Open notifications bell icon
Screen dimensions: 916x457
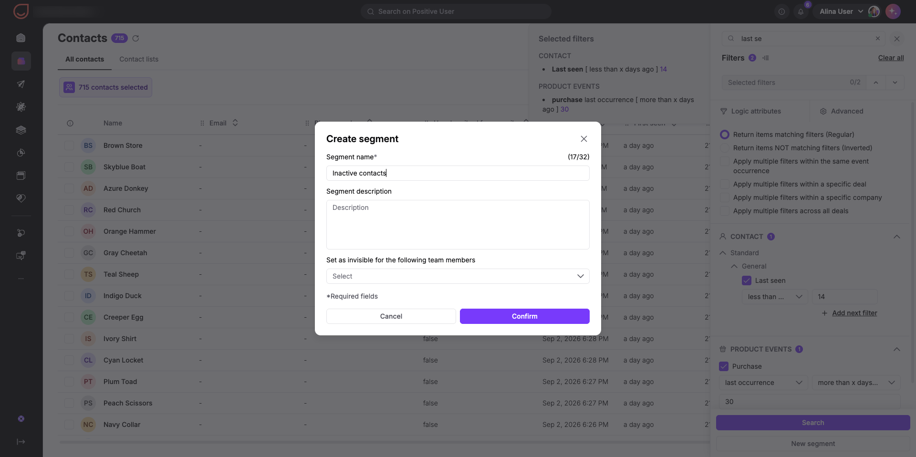[x=801, y=11]
